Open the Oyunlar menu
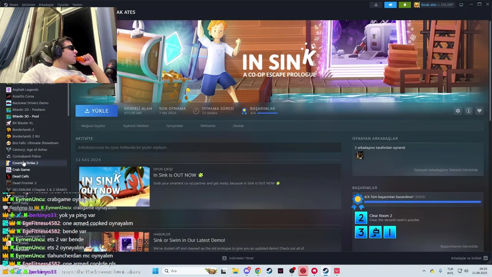Screen dimensions: 492x277 click(63, 5)
